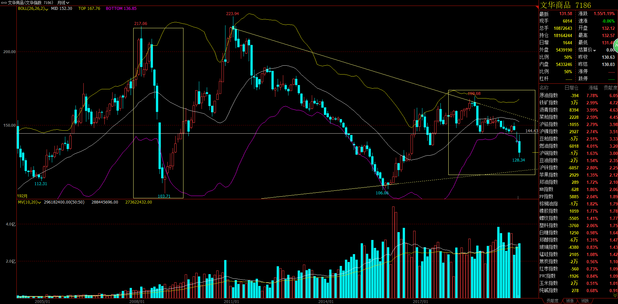The height and width of the screenshot is (304, 618).
Task: Open the 结算价 dropdown arrow
Action: pos(594,50)
